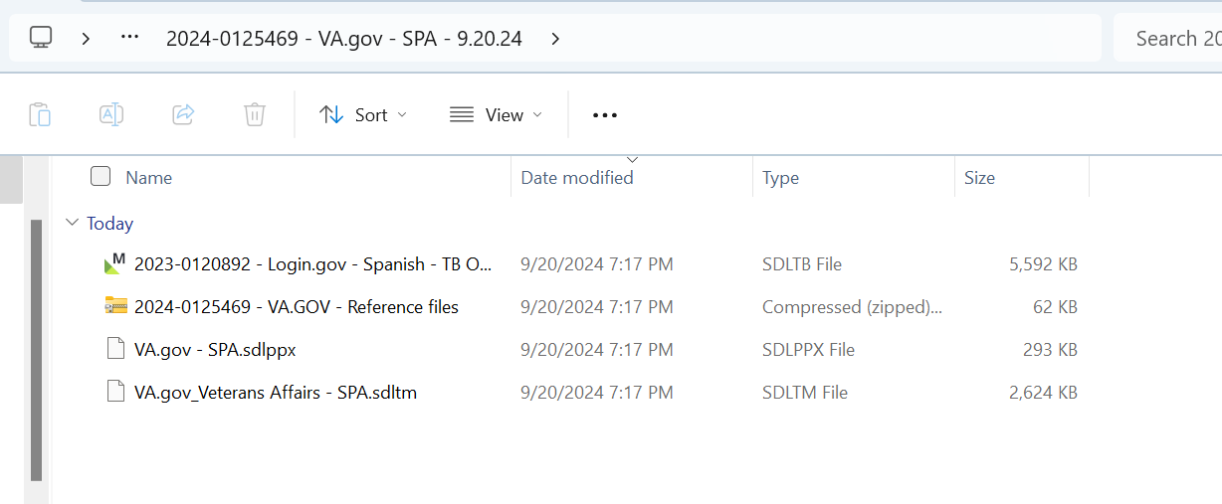The image size is (1222, 504).
Task: Click date modified cell of VA.gov - SPA.sdlppx
Action: click(x=597, y=350)
